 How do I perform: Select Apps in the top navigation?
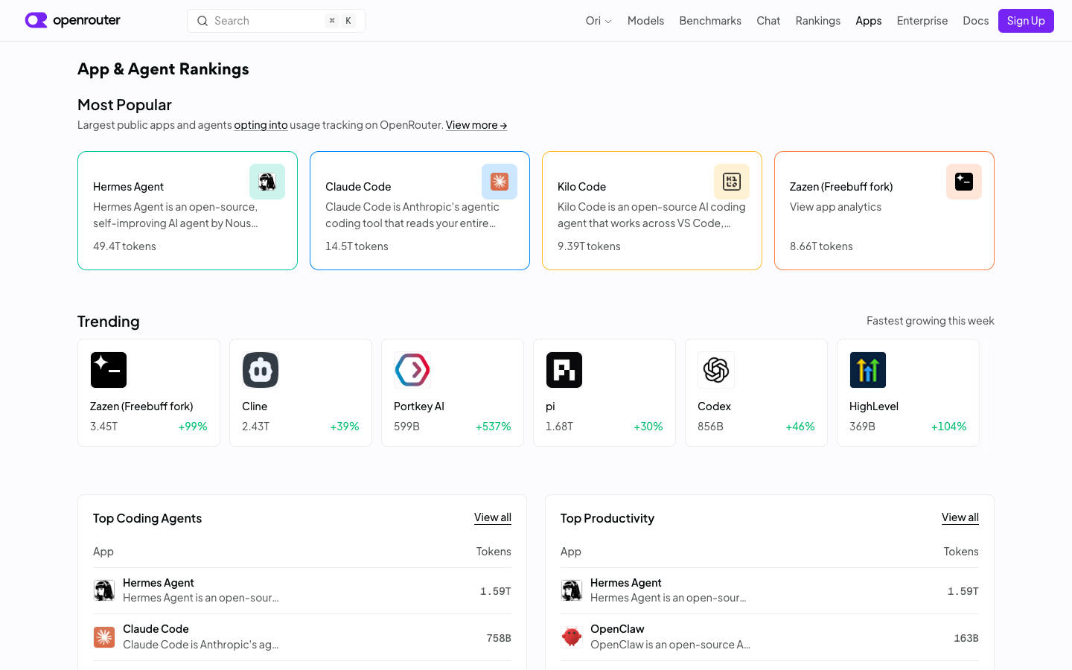click(869, 21)
